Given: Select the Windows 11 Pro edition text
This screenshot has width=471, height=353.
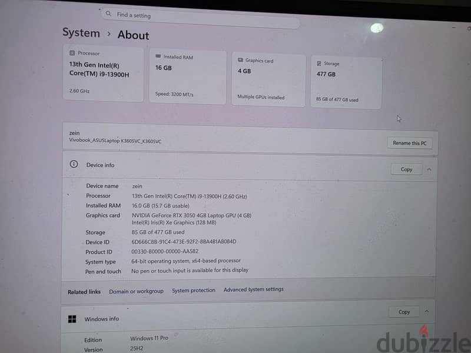Looking at the screenshot, I should tap(150, 338).
